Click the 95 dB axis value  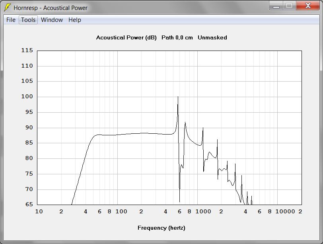[29, 112]
